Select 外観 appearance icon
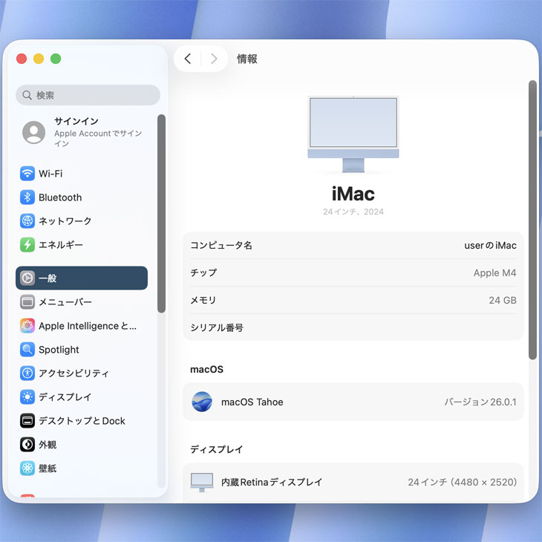Image resolution: width=542 pixels, height=542 pixels. point(27,445)
